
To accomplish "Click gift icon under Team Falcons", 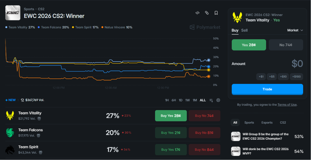I will tap(38, 136).
